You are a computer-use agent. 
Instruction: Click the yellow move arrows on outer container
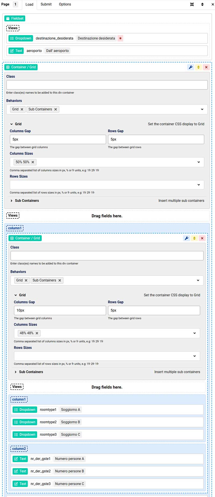coord(198,67)
